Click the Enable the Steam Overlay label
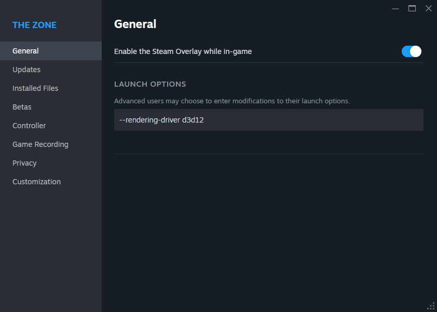 (183, 51)
